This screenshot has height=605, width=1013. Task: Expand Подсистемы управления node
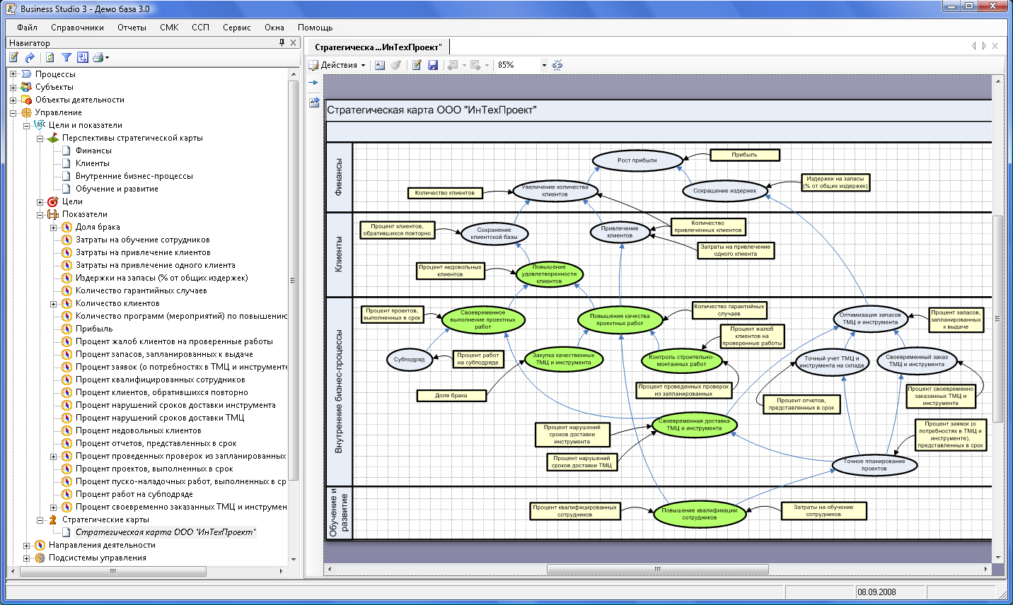point(26,558)
